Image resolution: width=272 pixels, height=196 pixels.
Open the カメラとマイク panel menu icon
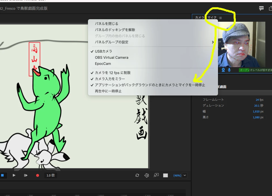click(220, 18)
